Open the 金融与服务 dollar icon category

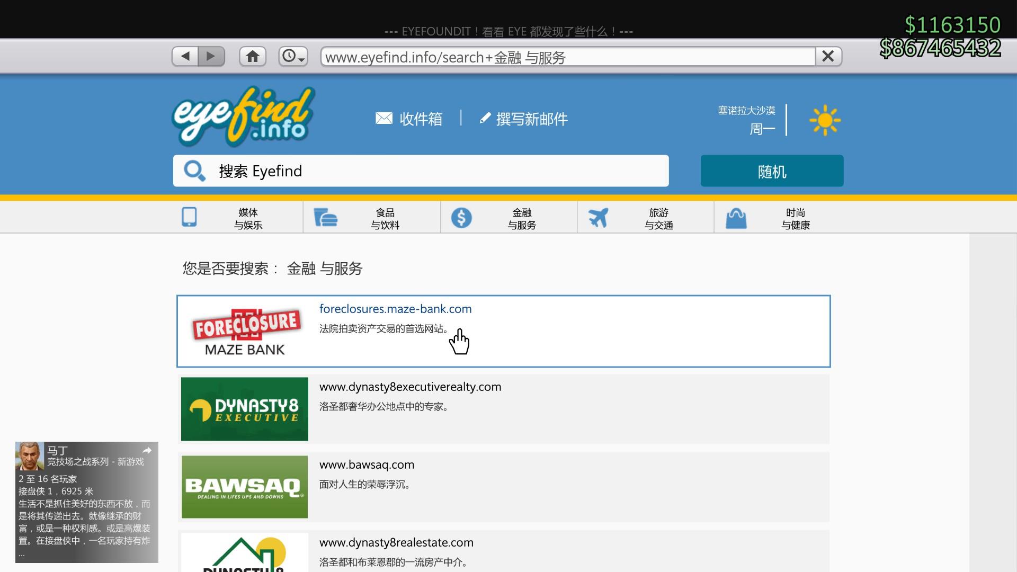(461, 218)
